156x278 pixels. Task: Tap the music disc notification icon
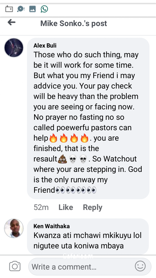click(x=21, y=9)
